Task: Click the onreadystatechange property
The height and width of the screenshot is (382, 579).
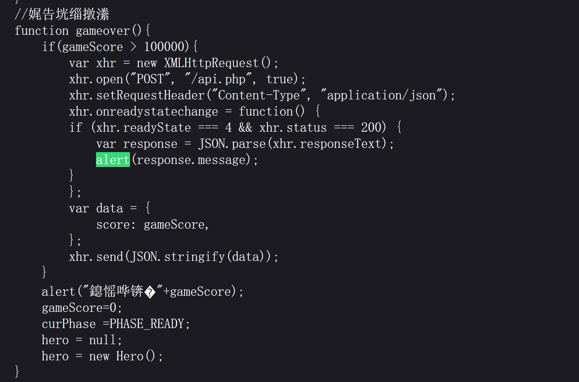Action: click(157, 111)
